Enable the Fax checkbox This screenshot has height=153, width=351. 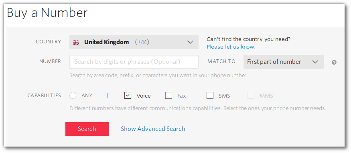click(x=168, y=96)
